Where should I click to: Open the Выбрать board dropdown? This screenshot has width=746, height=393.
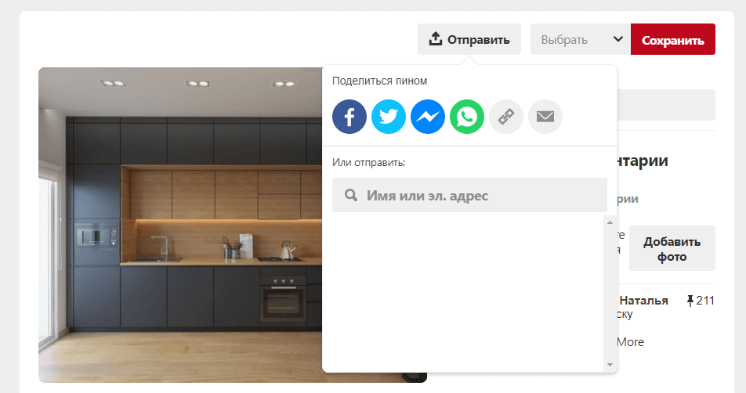click(566, 39)
